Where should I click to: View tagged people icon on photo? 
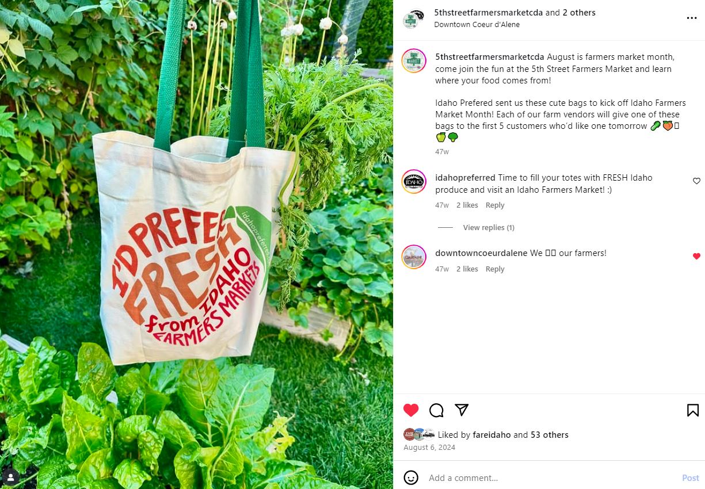(x=10, y=477)
